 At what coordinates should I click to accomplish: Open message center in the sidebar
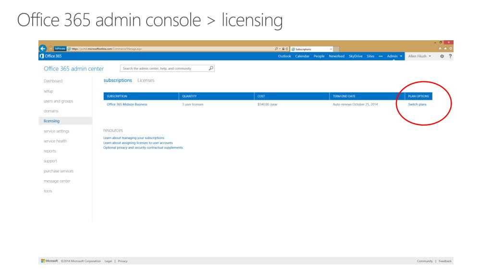[57, 181]
